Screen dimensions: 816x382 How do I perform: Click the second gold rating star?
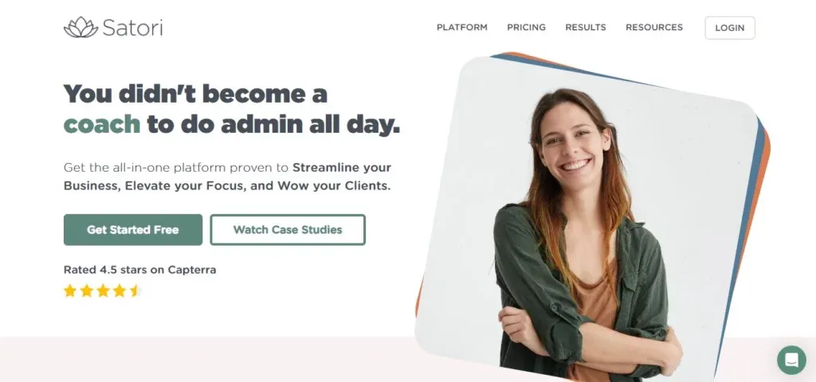click(87, 290)
